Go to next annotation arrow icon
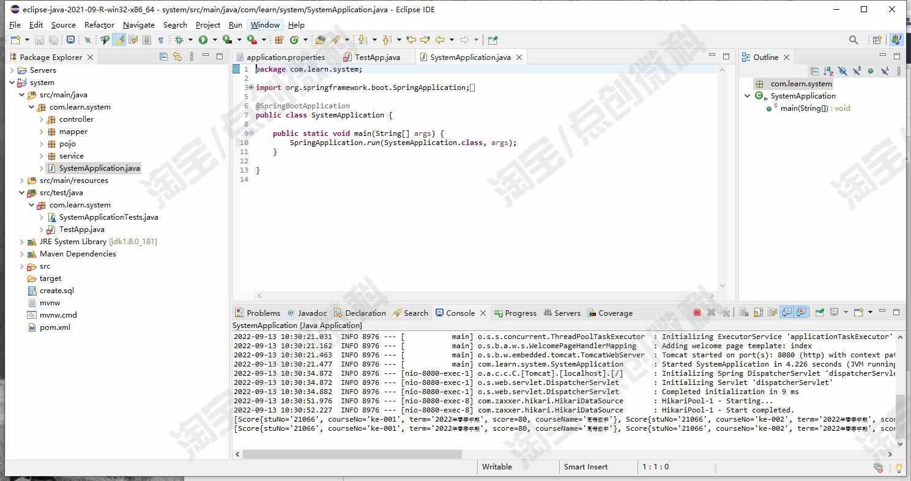The image size is (911, 481). click(x=362, y=40)
